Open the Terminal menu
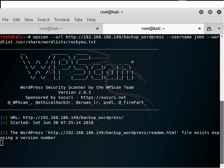Viewport: 224px width, 168px height. point(62,20)
